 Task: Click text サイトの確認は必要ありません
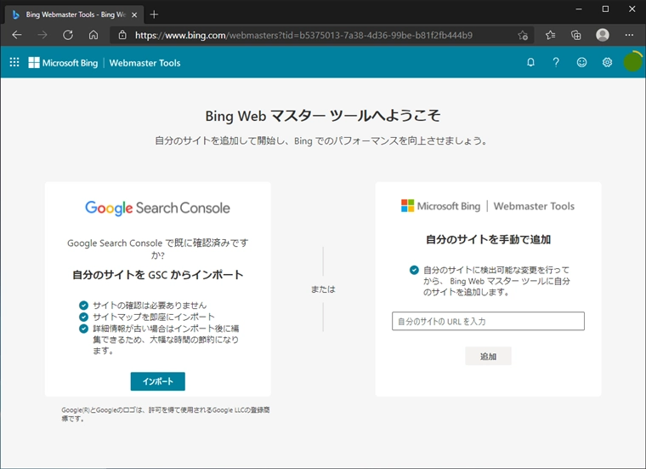[150, 306]
